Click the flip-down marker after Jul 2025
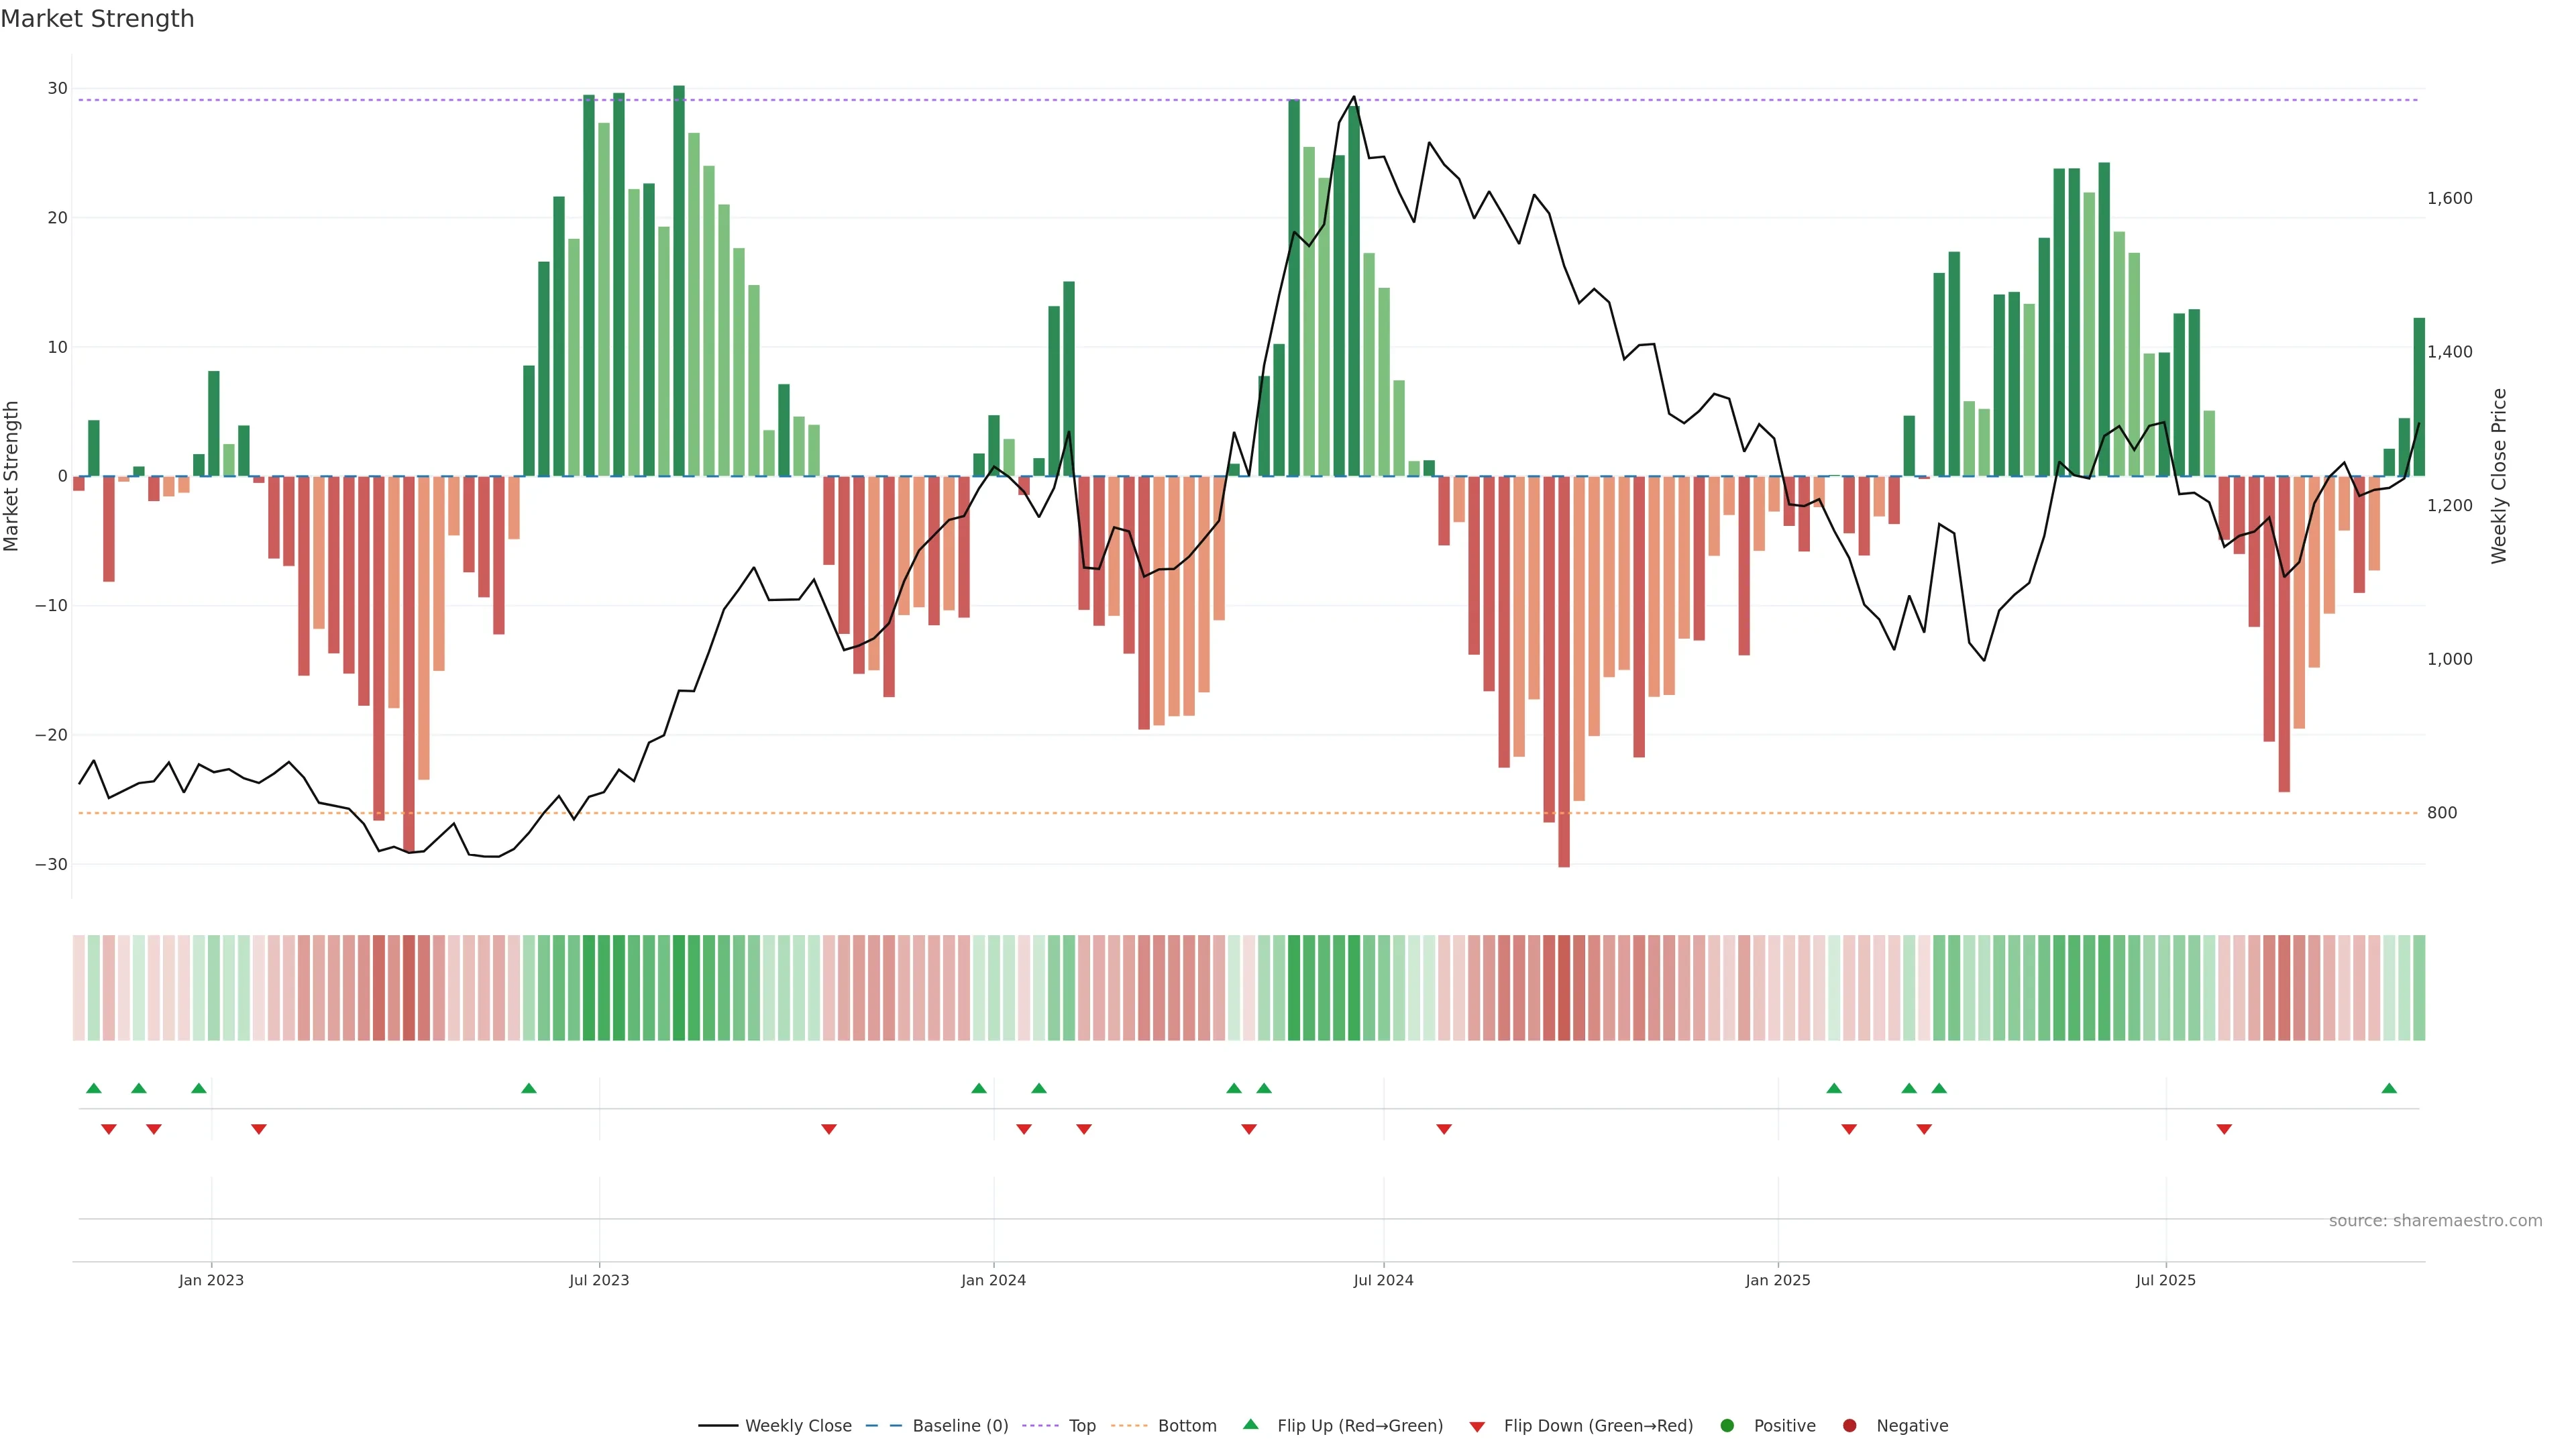This screenshot has width=2576, height=1449. click(2224, 1129)
